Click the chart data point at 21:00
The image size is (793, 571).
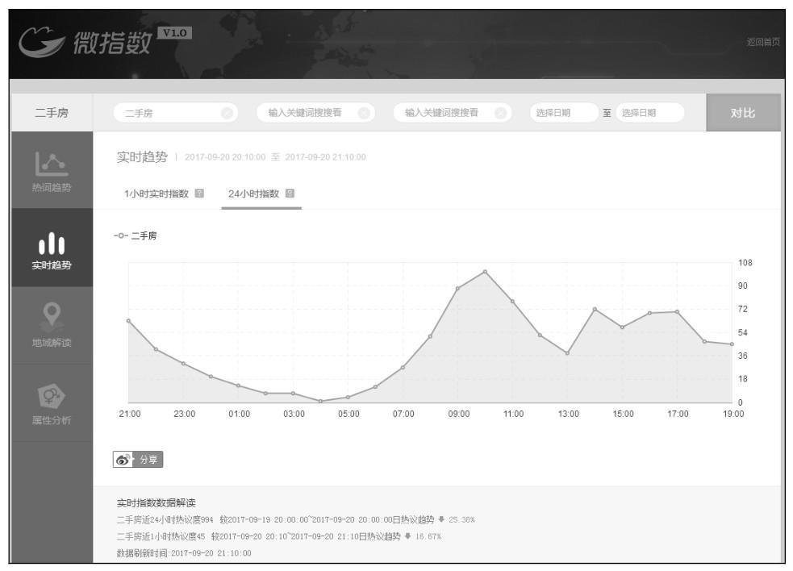[128, 321]
